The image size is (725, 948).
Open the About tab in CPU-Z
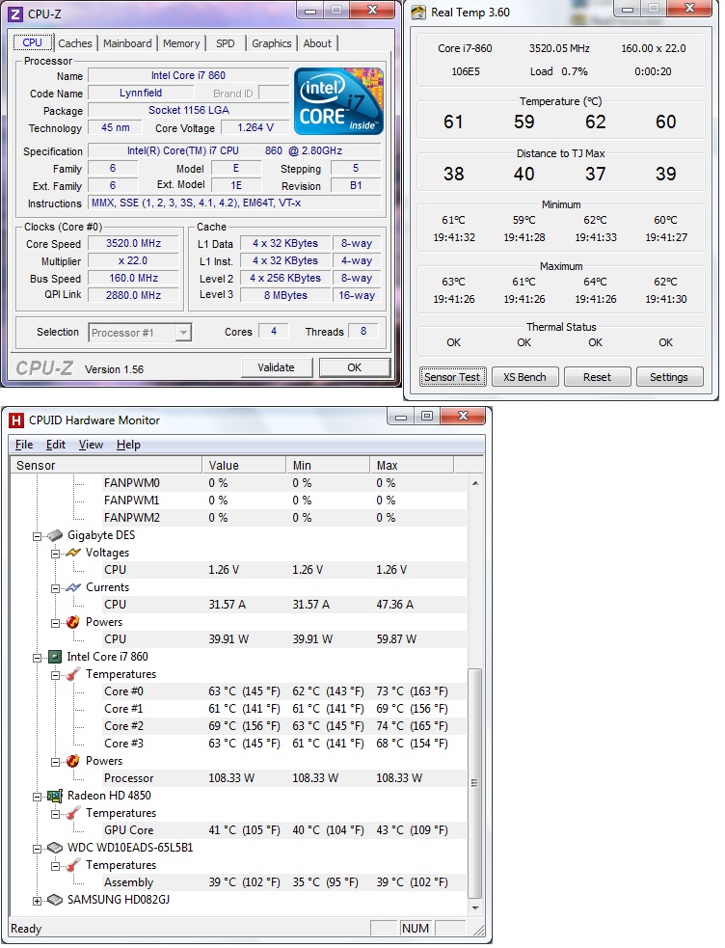pyautogui.click(x=317, y=43)
